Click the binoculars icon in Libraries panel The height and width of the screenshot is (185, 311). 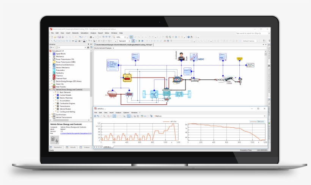88,48
